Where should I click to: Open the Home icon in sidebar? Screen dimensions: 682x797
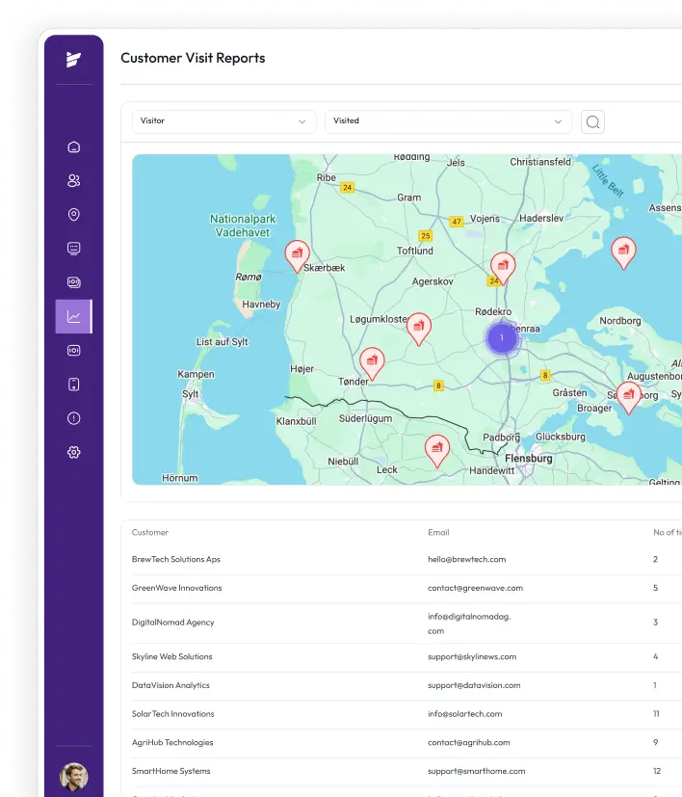74,147
